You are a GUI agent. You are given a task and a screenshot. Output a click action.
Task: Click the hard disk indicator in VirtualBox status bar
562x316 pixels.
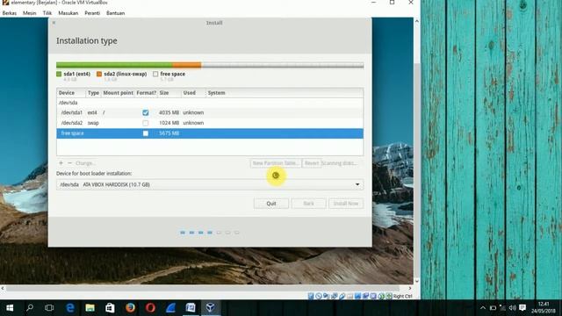311,296
